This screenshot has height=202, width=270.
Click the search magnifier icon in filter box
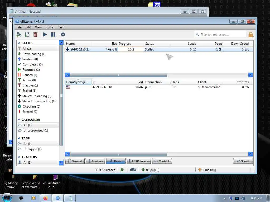click(x=197, y=34)
